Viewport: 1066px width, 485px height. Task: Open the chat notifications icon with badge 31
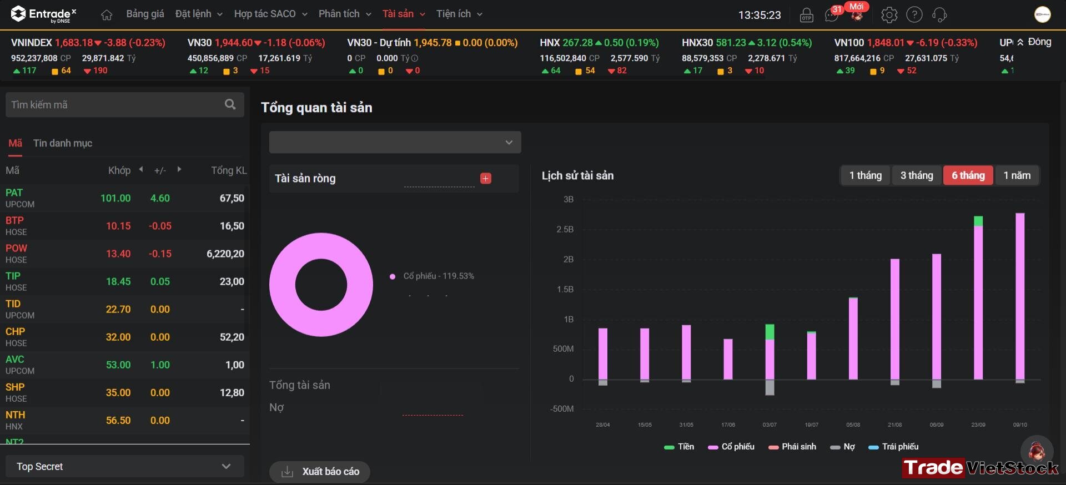pyautogui.click(x=832, y=15)
